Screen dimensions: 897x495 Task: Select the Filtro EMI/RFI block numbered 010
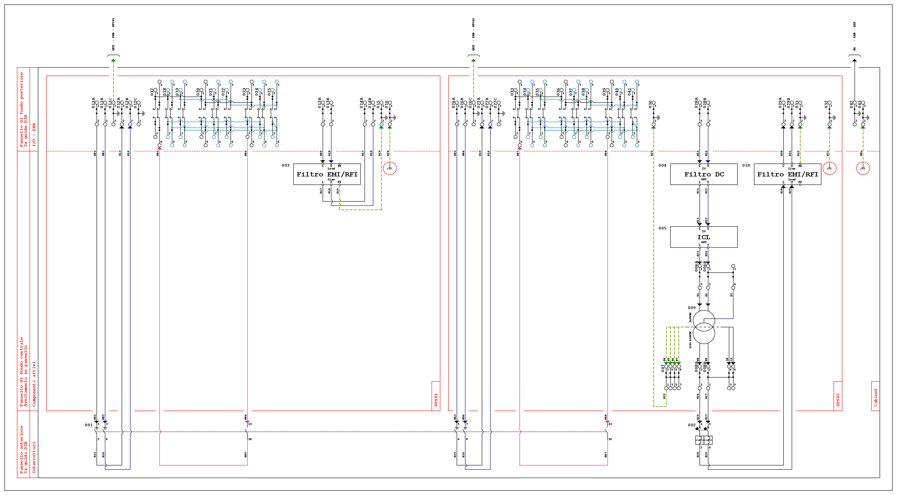[787, 174]
